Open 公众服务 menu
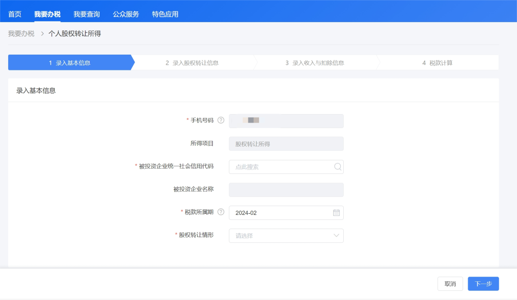 [x=126, y=14]
